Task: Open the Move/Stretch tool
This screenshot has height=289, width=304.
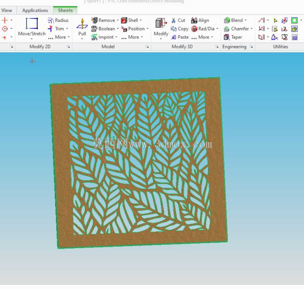Action: click(32, 28)
